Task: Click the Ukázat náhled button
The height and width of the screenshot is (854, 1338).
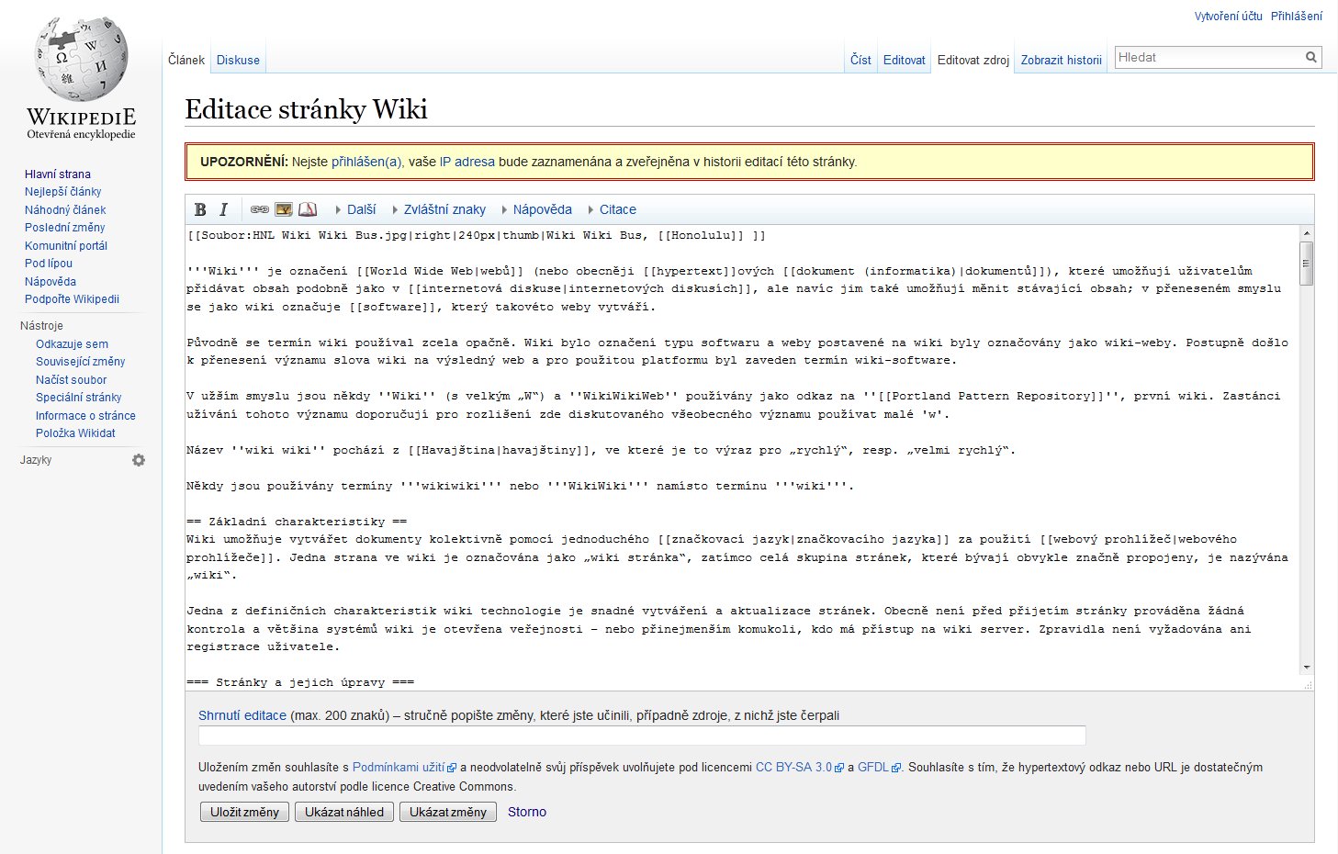Action: point(344,812)
